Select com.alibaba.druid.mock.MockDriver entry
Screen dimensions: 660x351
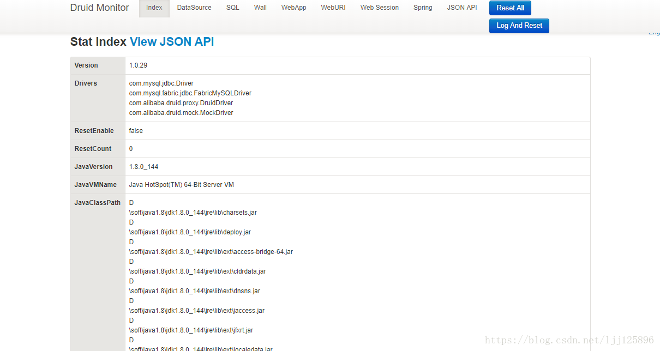pyautogui.click(x=181, y=113)
